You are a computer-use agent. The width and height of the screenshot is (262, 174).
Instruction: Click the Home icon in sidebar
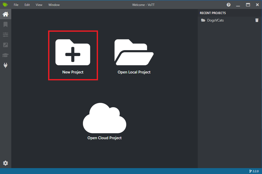click(6, 14)
